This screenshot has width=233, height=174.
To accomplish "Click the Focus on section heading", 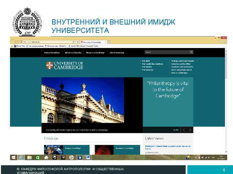I will pyautogui.click(x=51, y=139).
